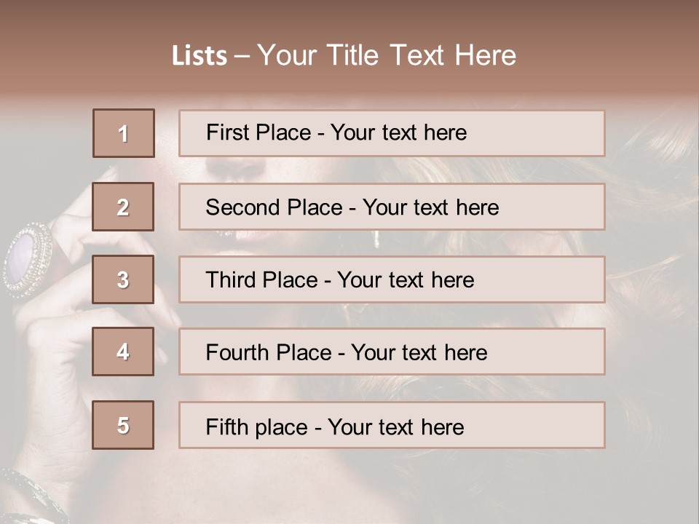Select the 'Fourth Place' text box
The height and width of the screenshot is (524, 699).
point(392,352)
